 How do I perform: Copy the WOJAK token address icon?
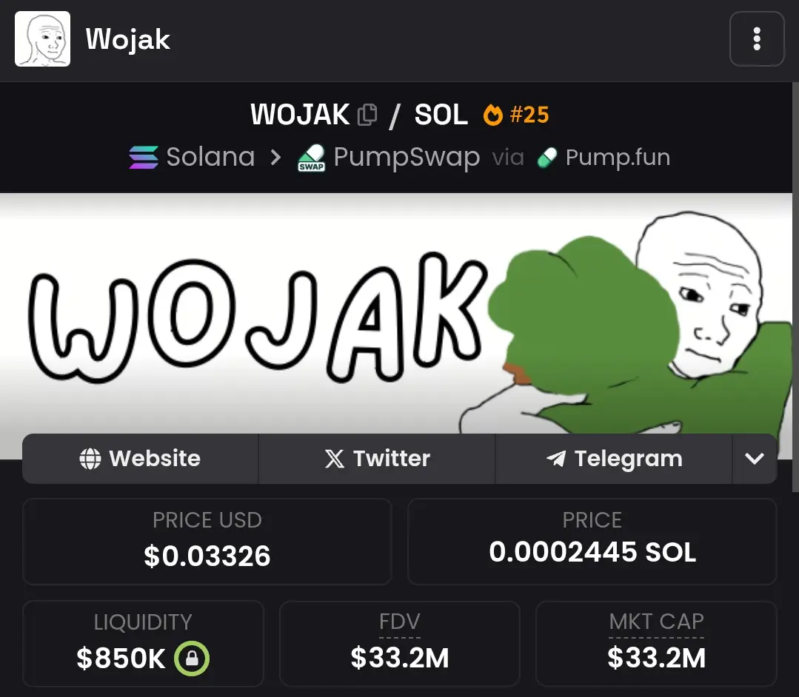pos(367,115)
